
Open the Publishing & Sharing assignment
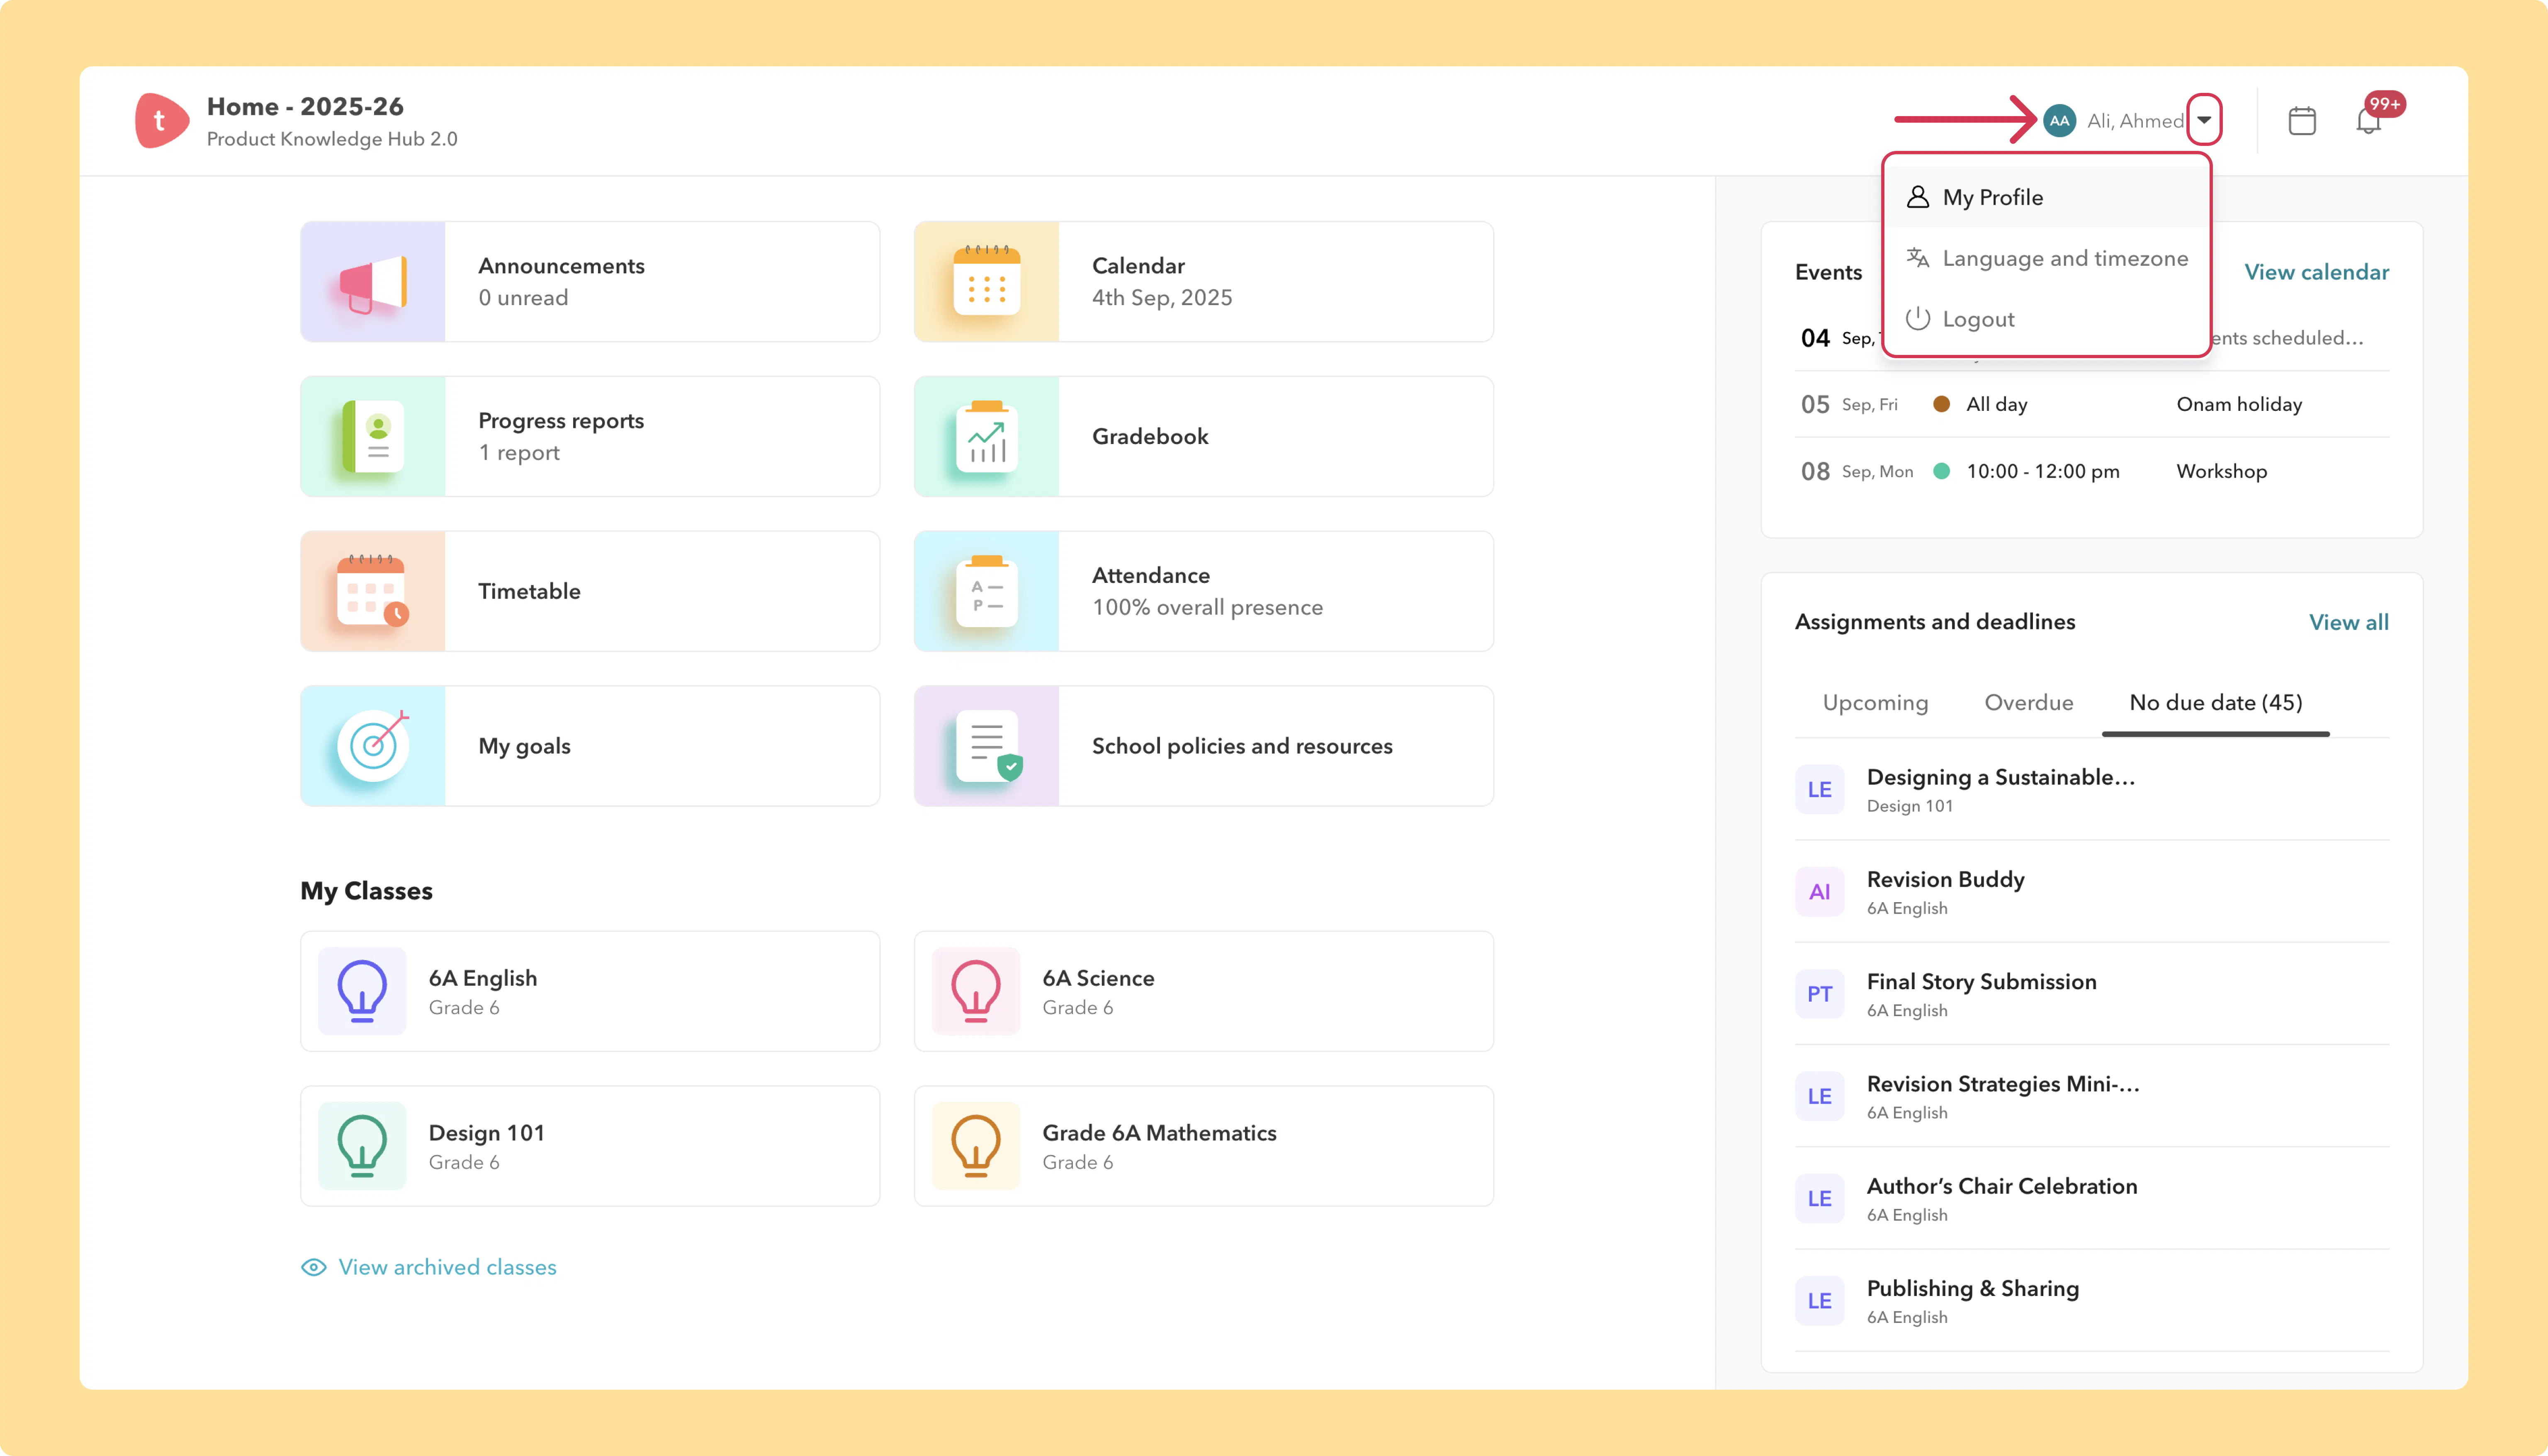pos(2092,1301)
